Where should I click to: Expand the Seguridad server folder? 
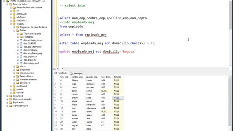(x=7, y=96)
